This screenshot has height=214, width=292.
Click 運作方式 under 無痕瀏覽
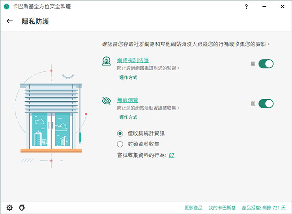[128, 117]
